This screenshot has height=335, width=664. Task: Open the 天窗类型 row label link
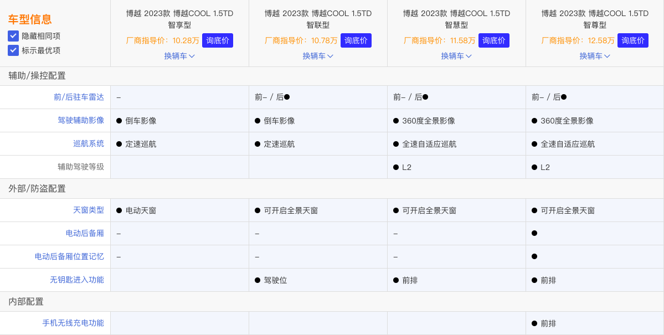(x=89, y=210)
